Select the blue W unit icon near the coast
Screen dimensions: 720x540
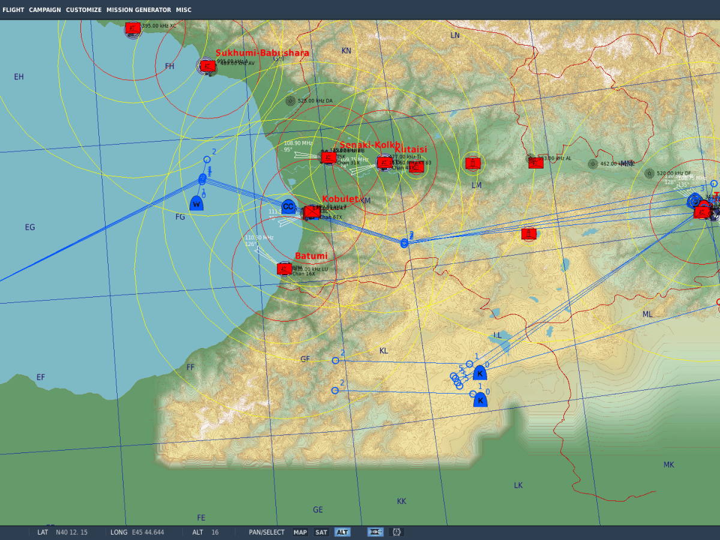pos(195,203)
